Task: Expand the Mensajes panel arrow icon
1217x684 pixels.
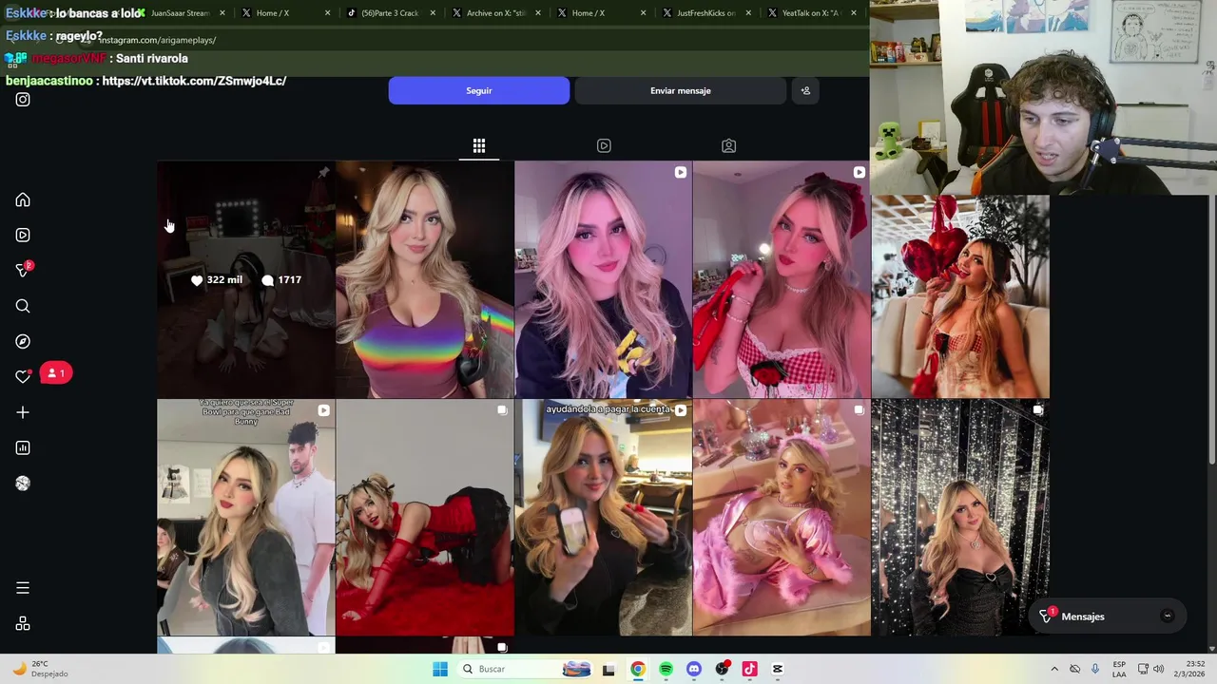Action: click(x=1168, y=617)
